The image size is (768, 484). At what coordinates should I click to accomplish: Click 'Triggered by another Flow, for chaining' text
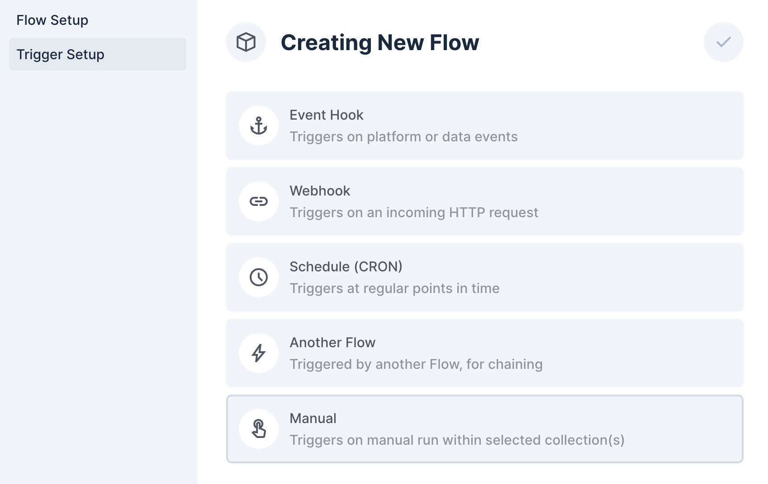click(416, 364)
